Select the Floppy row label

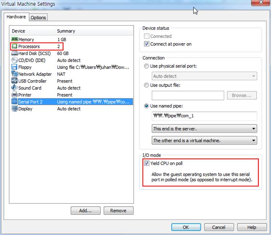pyautogui.click(x=25, y=67)
